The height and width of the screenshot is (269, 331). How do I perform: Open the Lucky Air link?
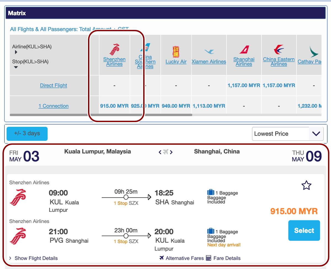pos(176,62)
